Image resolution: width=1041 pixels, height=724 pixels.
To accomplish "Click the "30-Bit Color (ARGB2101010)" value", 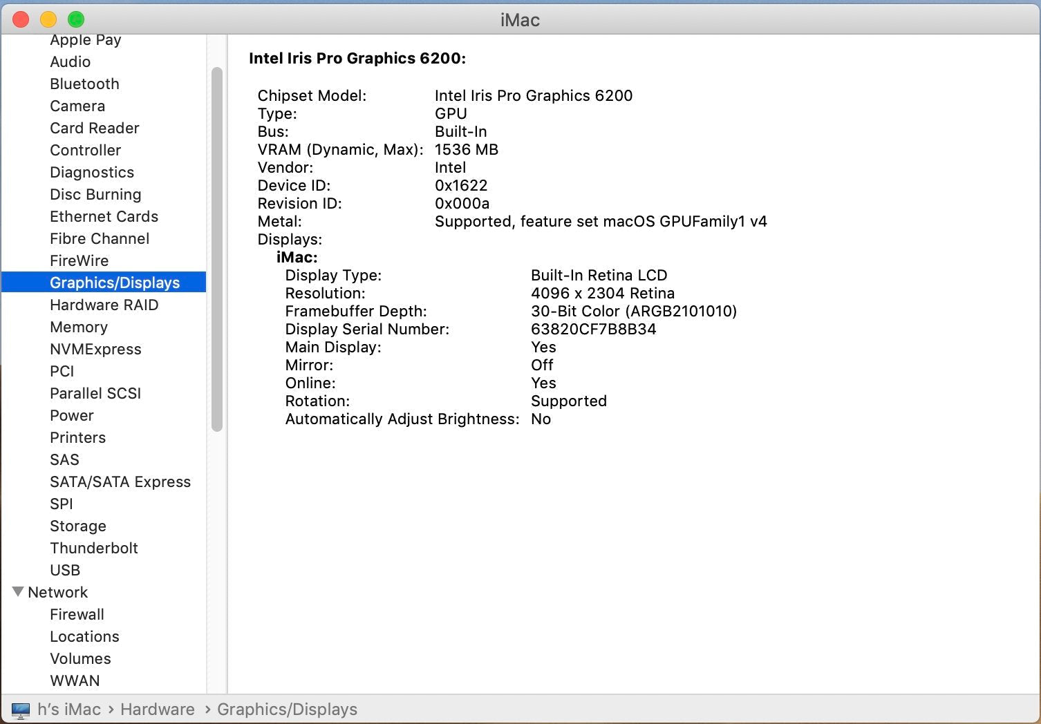I will [634, 311].
